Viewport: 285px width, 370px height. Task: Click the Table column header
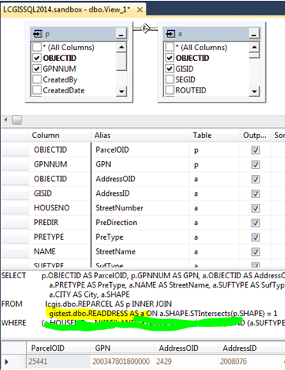(x=215, y=136)
